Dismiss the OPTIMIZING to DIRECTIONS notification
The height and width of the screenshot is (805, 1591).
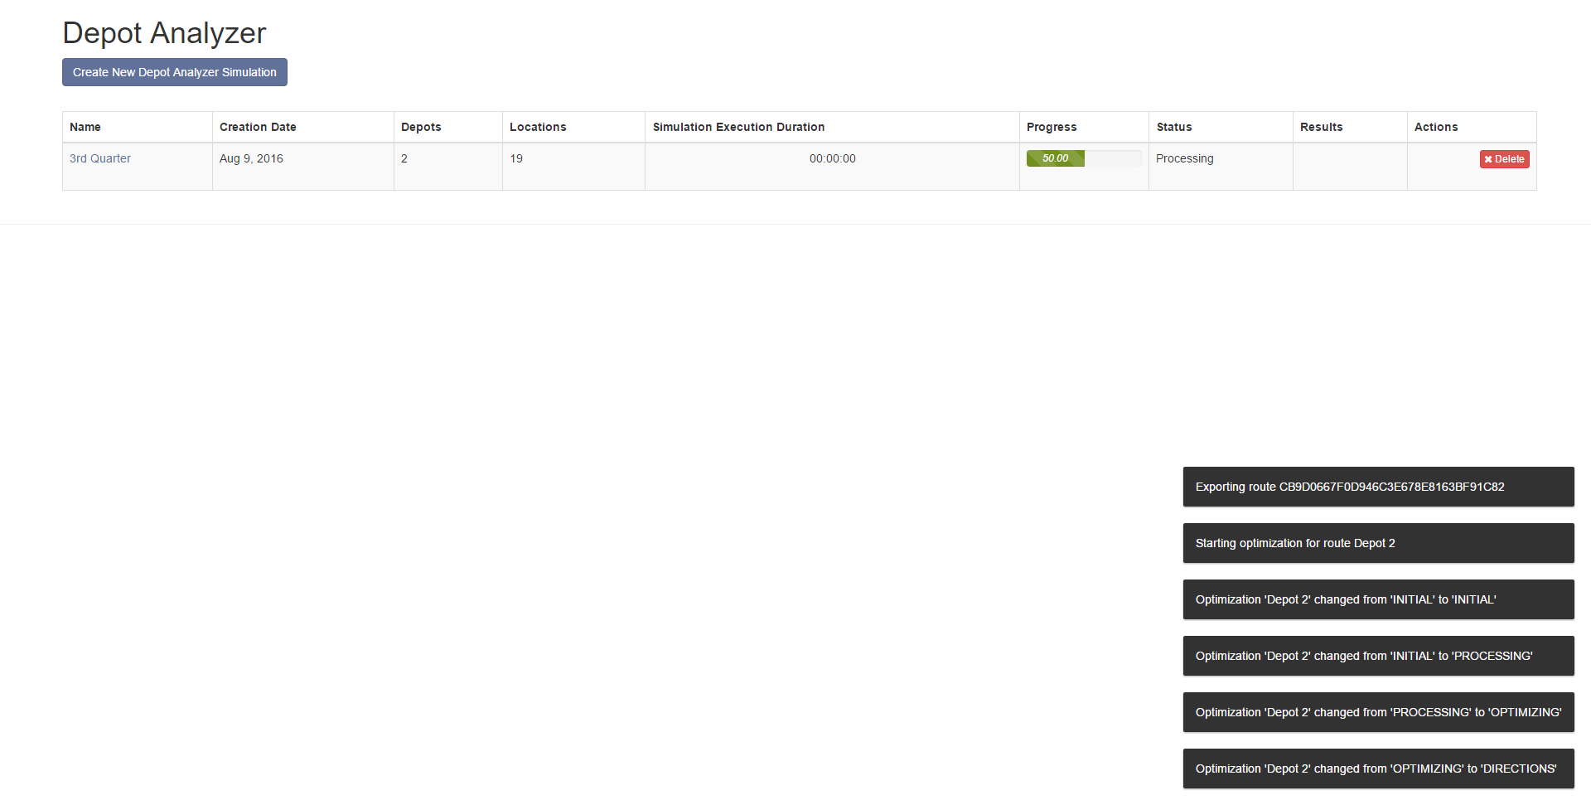click(1377, 769)
